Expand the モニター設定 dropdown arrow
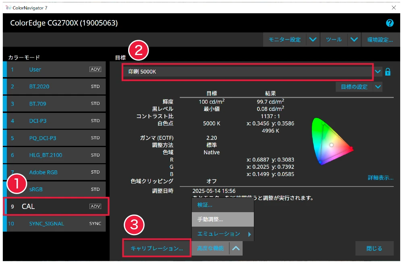Screen dimensions: 403x264 [313, 39]
